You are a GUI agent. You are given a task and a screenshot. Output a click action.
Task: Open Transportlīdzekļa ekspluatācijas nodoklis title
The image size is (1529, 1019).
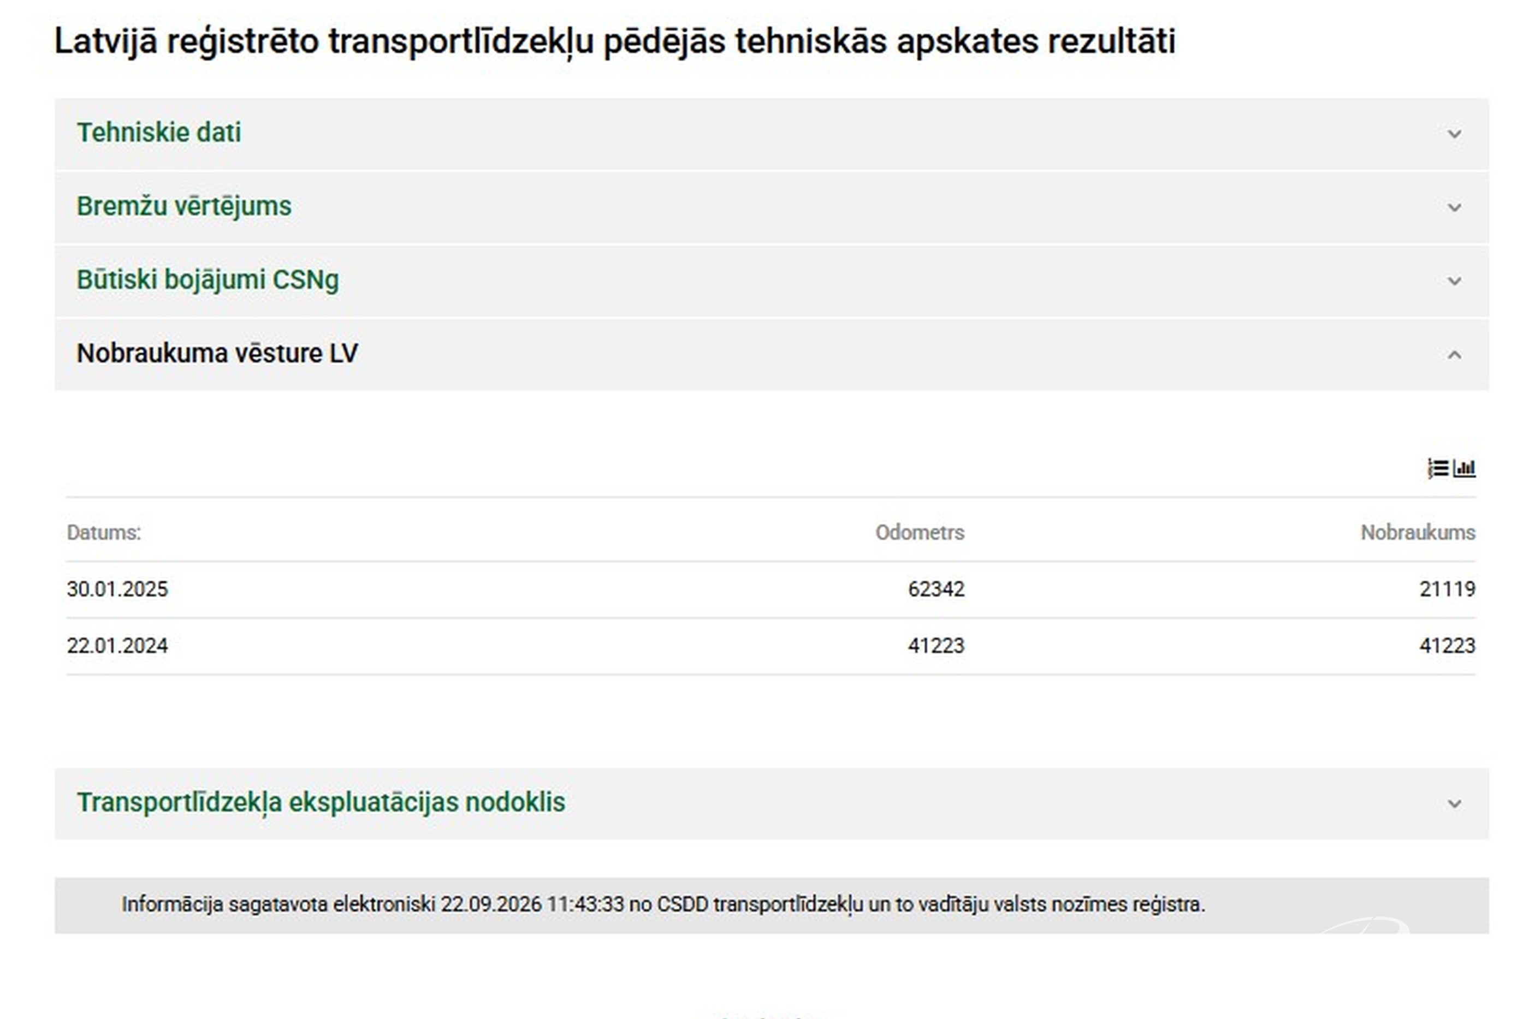click(321, 803)
